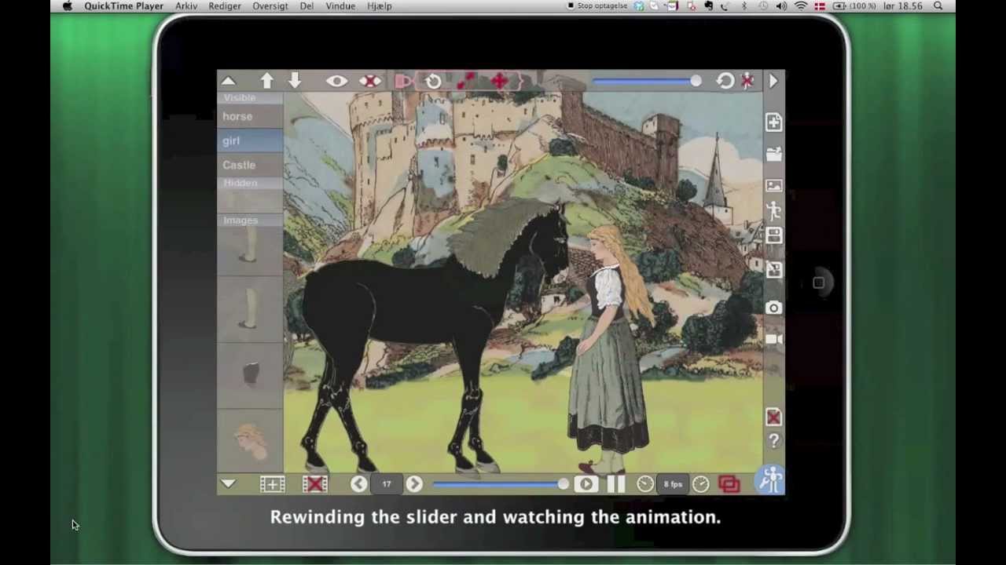Select the Castle layer
Image resolution: width=1006 pixels, height=565 pixels.
[x=250, y=165]
